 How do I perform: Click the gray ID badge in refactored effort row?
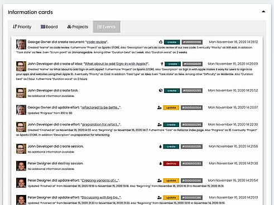[191, 108]
